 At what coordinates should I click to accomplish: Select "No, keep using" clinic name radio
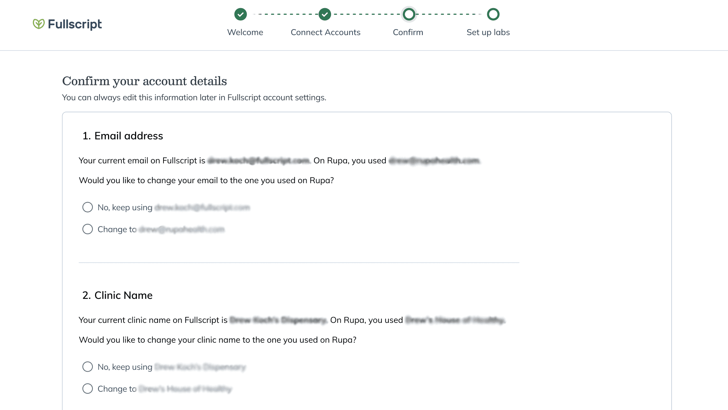[x=88, y=367]
